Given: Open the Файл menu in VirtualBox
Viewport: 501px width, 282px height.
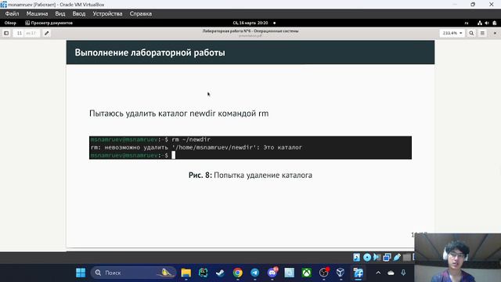Looking at the screenshot, I should pyautogui.click(x=13, y=14).
